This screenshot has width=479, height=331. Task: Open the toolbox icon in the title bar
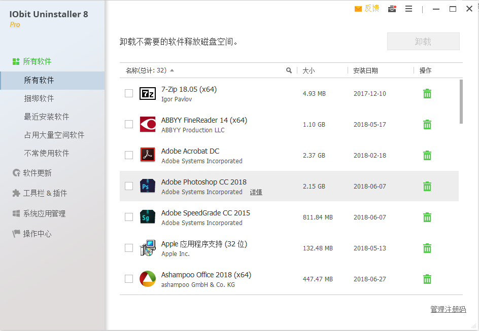[x=392, y=9]
